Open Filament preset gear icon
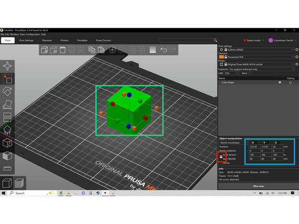Image resolution: width=299 pixels, height=224 pixels. [296, 57]
